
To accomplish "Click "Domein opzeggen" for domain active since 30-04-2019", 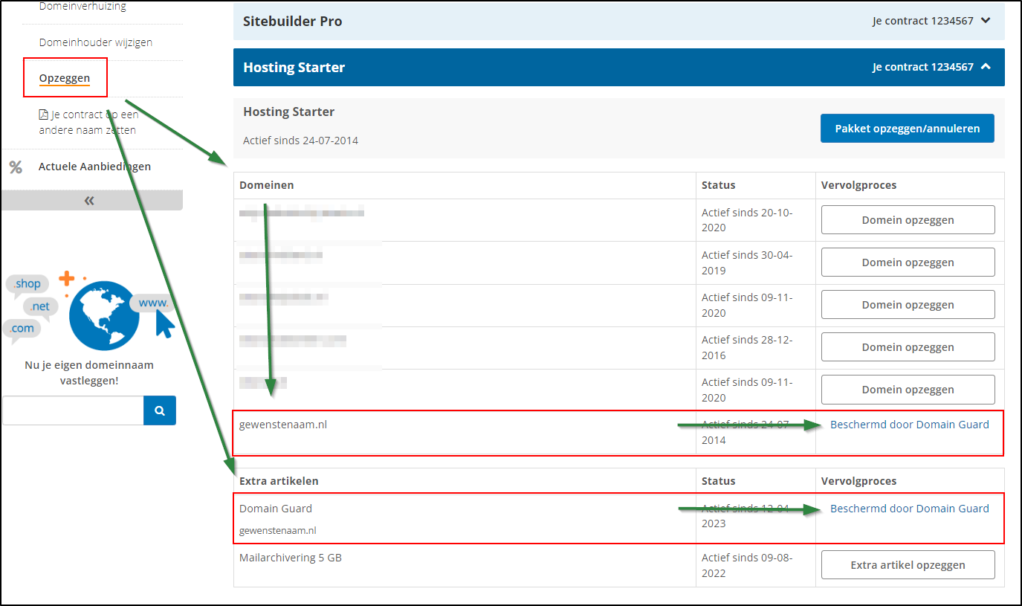I will [908, 262].
